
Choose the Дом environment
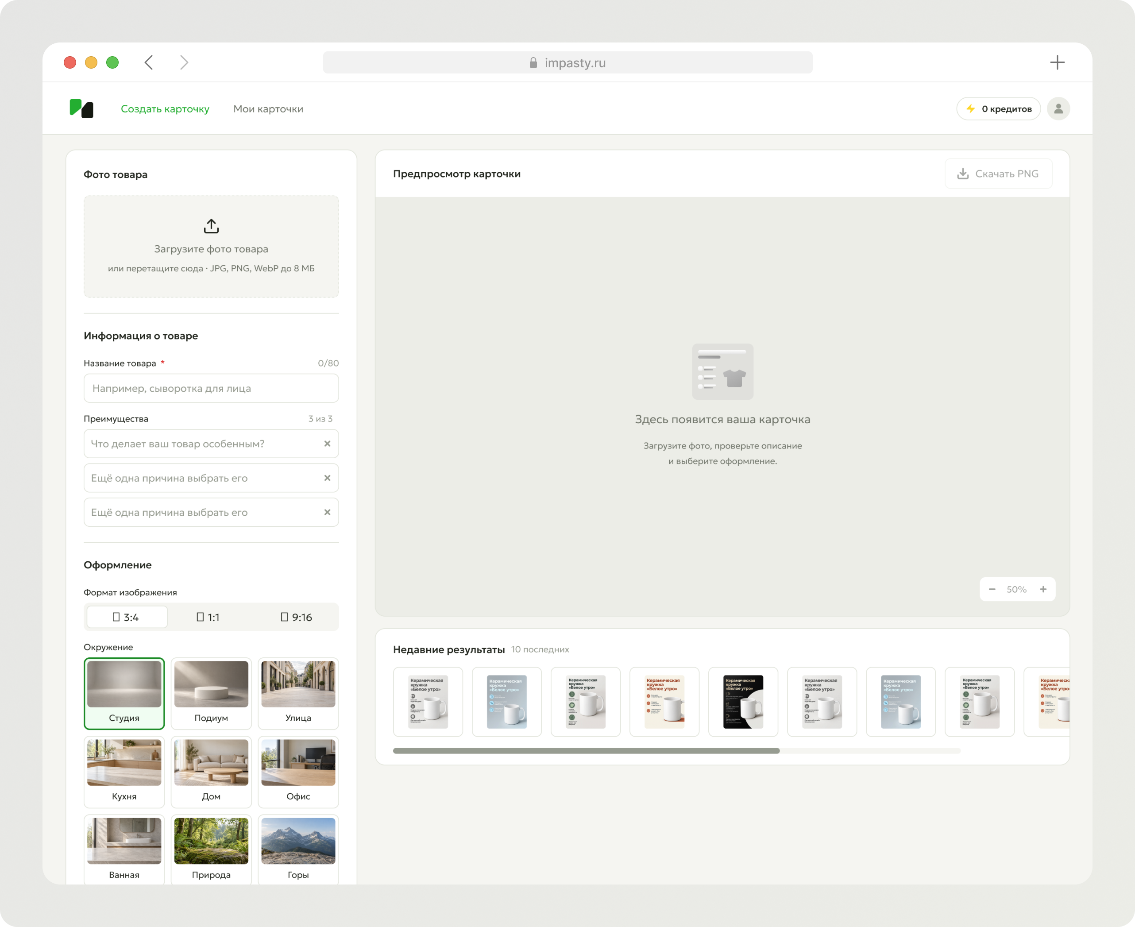pyautogui.click(x=212, y=772)
